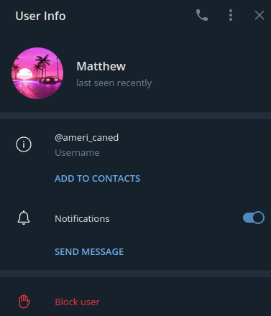Screen dimensions: 271x316
Task: Select the Notifications label row
Action: (x=135, y=218)
